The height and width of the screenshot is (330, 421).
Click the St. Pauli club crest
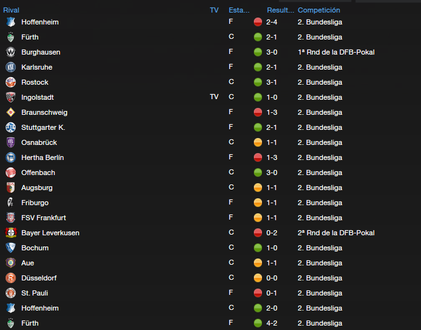[x=11, y=293]
